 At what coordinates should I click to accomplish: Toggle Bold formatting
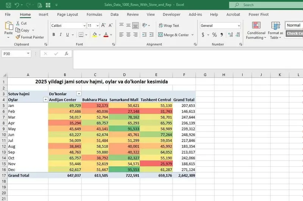[54, 35]
